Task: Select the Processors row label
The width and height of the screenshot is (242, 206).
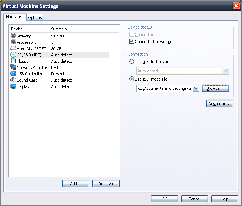Action: [x=26, y=42]
